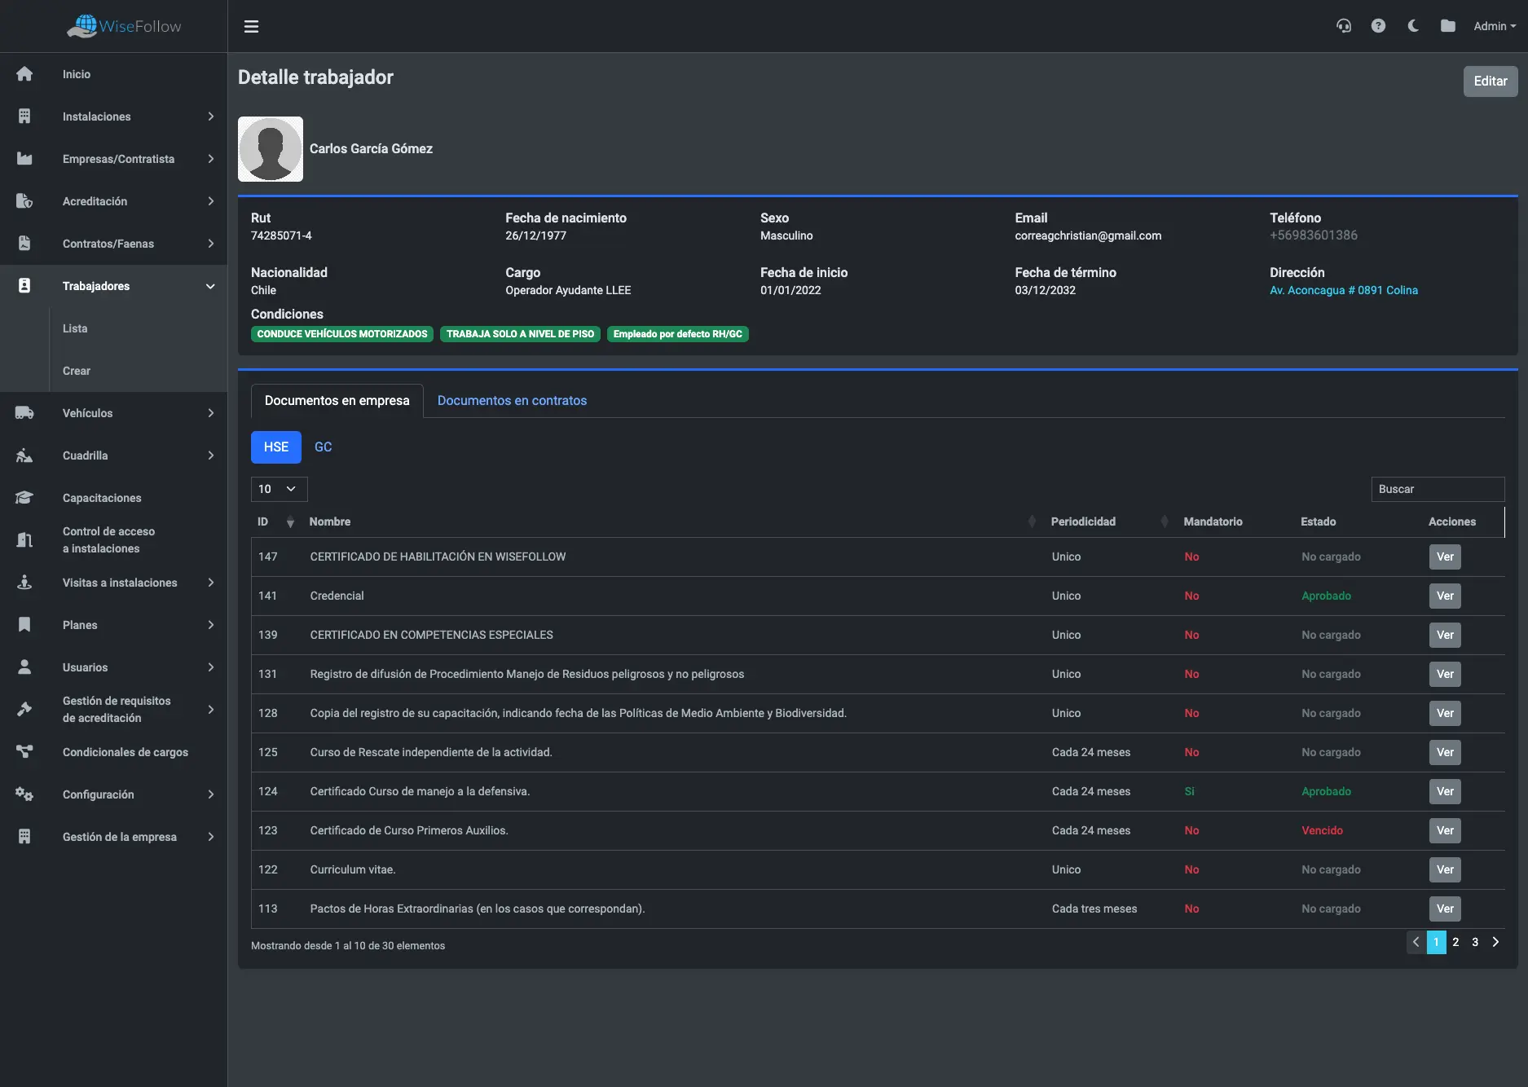1528x1087 pixels.
Task: Click the Empresas/Contratista factory icon
Action: [x=24, y=159]
